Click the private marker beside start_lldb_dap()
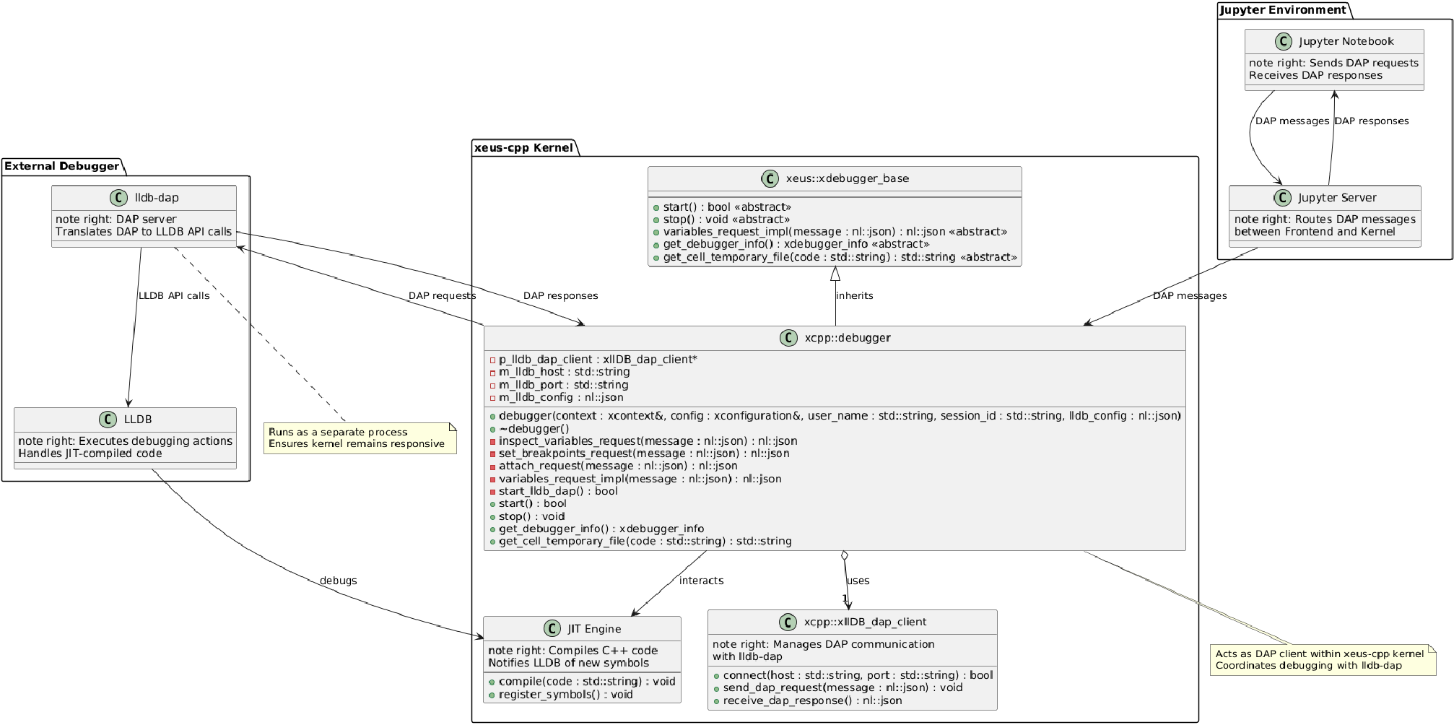Viewport: 1454px width, 725px height. [x=492, y=492]
